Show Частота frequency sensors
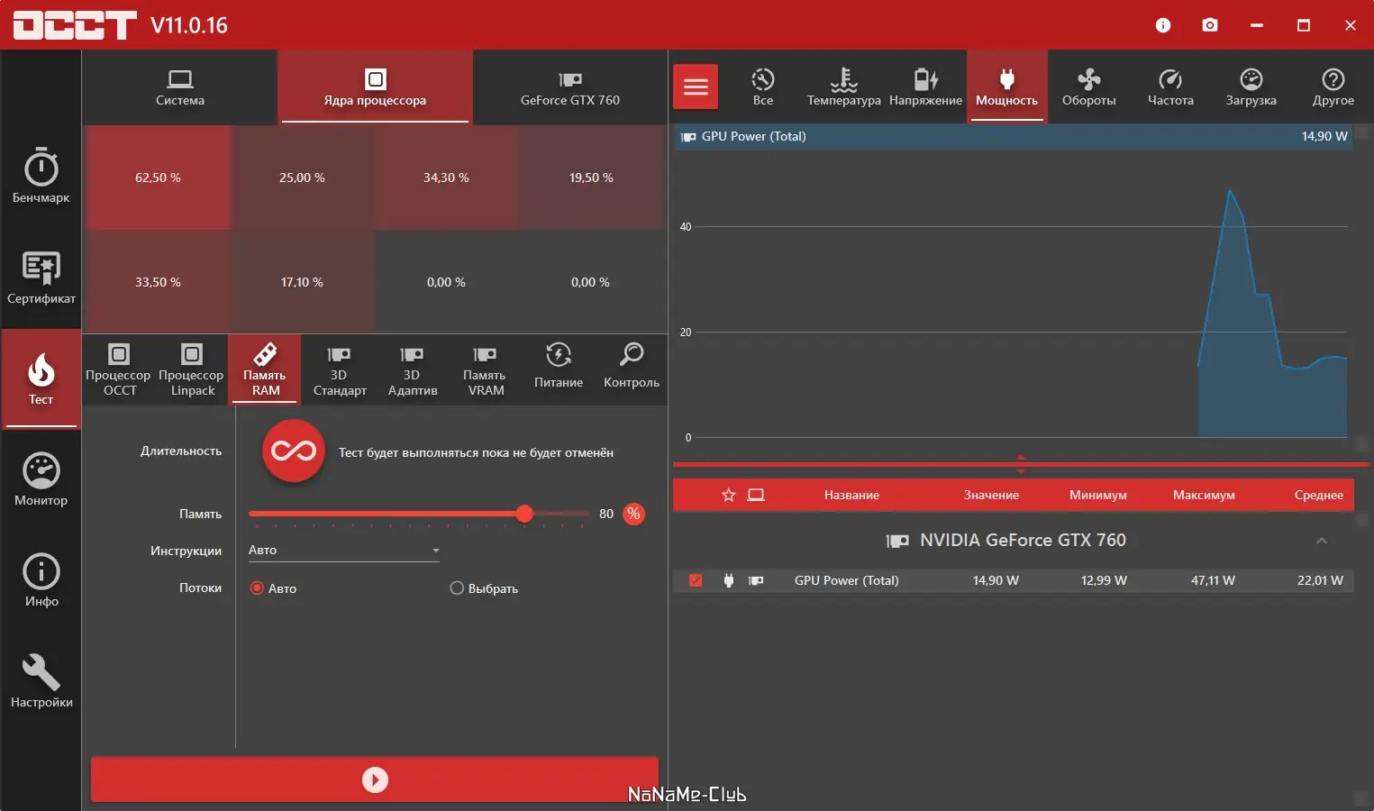 [x=1170, y=87]
